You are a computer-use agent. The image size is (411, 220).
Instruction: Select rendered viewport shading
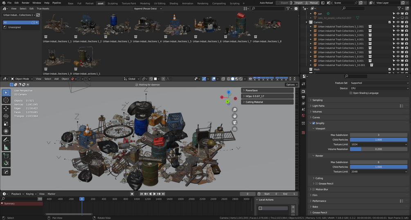pos(241,79)
